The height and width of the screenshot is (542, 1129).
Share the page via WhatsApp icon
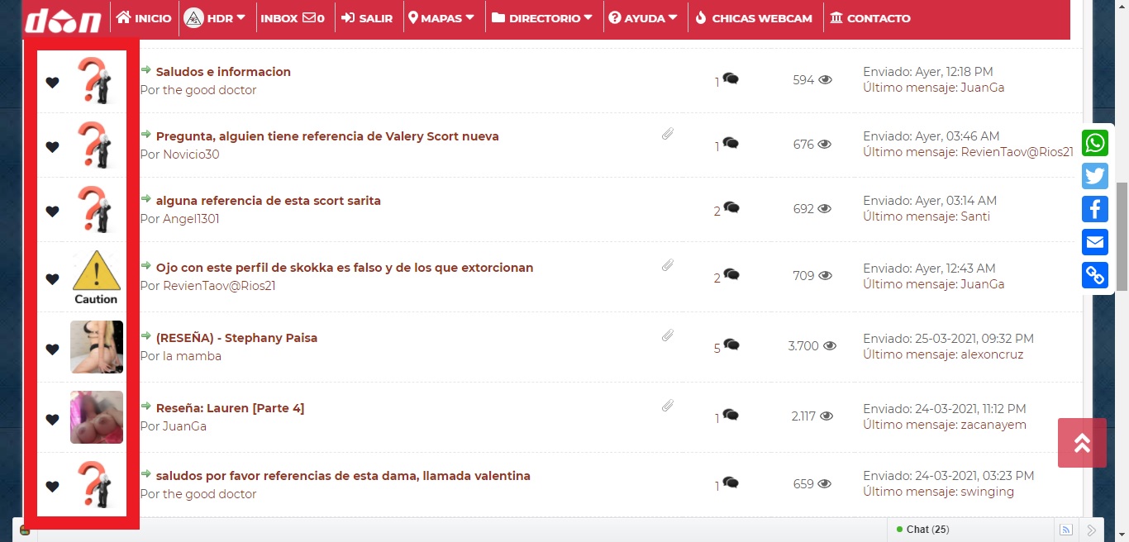[1095, 143]
